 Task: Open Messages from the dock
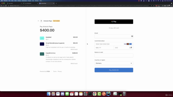pyautogui.click(x=67, y=94)
